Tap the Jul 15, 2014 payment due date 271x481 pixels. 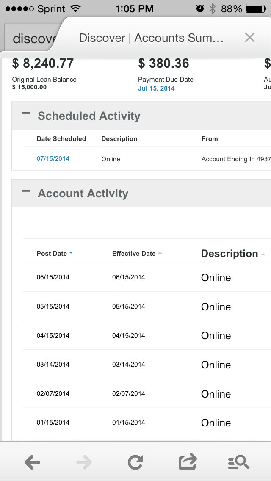[x=156, y=88]
